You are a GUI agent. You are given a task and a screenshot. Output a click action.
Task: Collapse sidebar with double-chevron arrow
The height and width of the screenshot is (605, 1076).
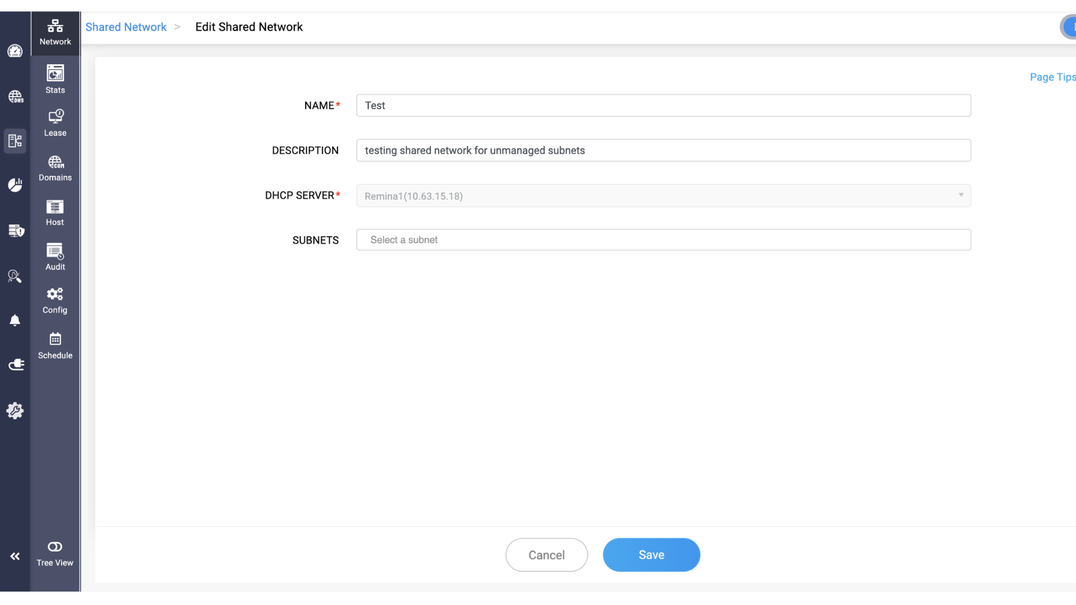click(15, 556)
